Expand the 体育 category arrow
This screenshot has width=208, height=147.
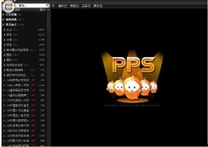[x=5, y=40]
